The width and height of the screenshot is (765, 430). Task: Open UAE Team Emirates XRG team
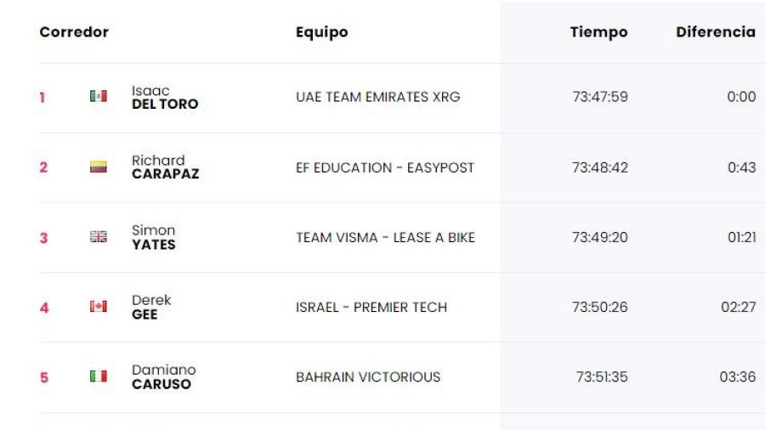[377, 97]
